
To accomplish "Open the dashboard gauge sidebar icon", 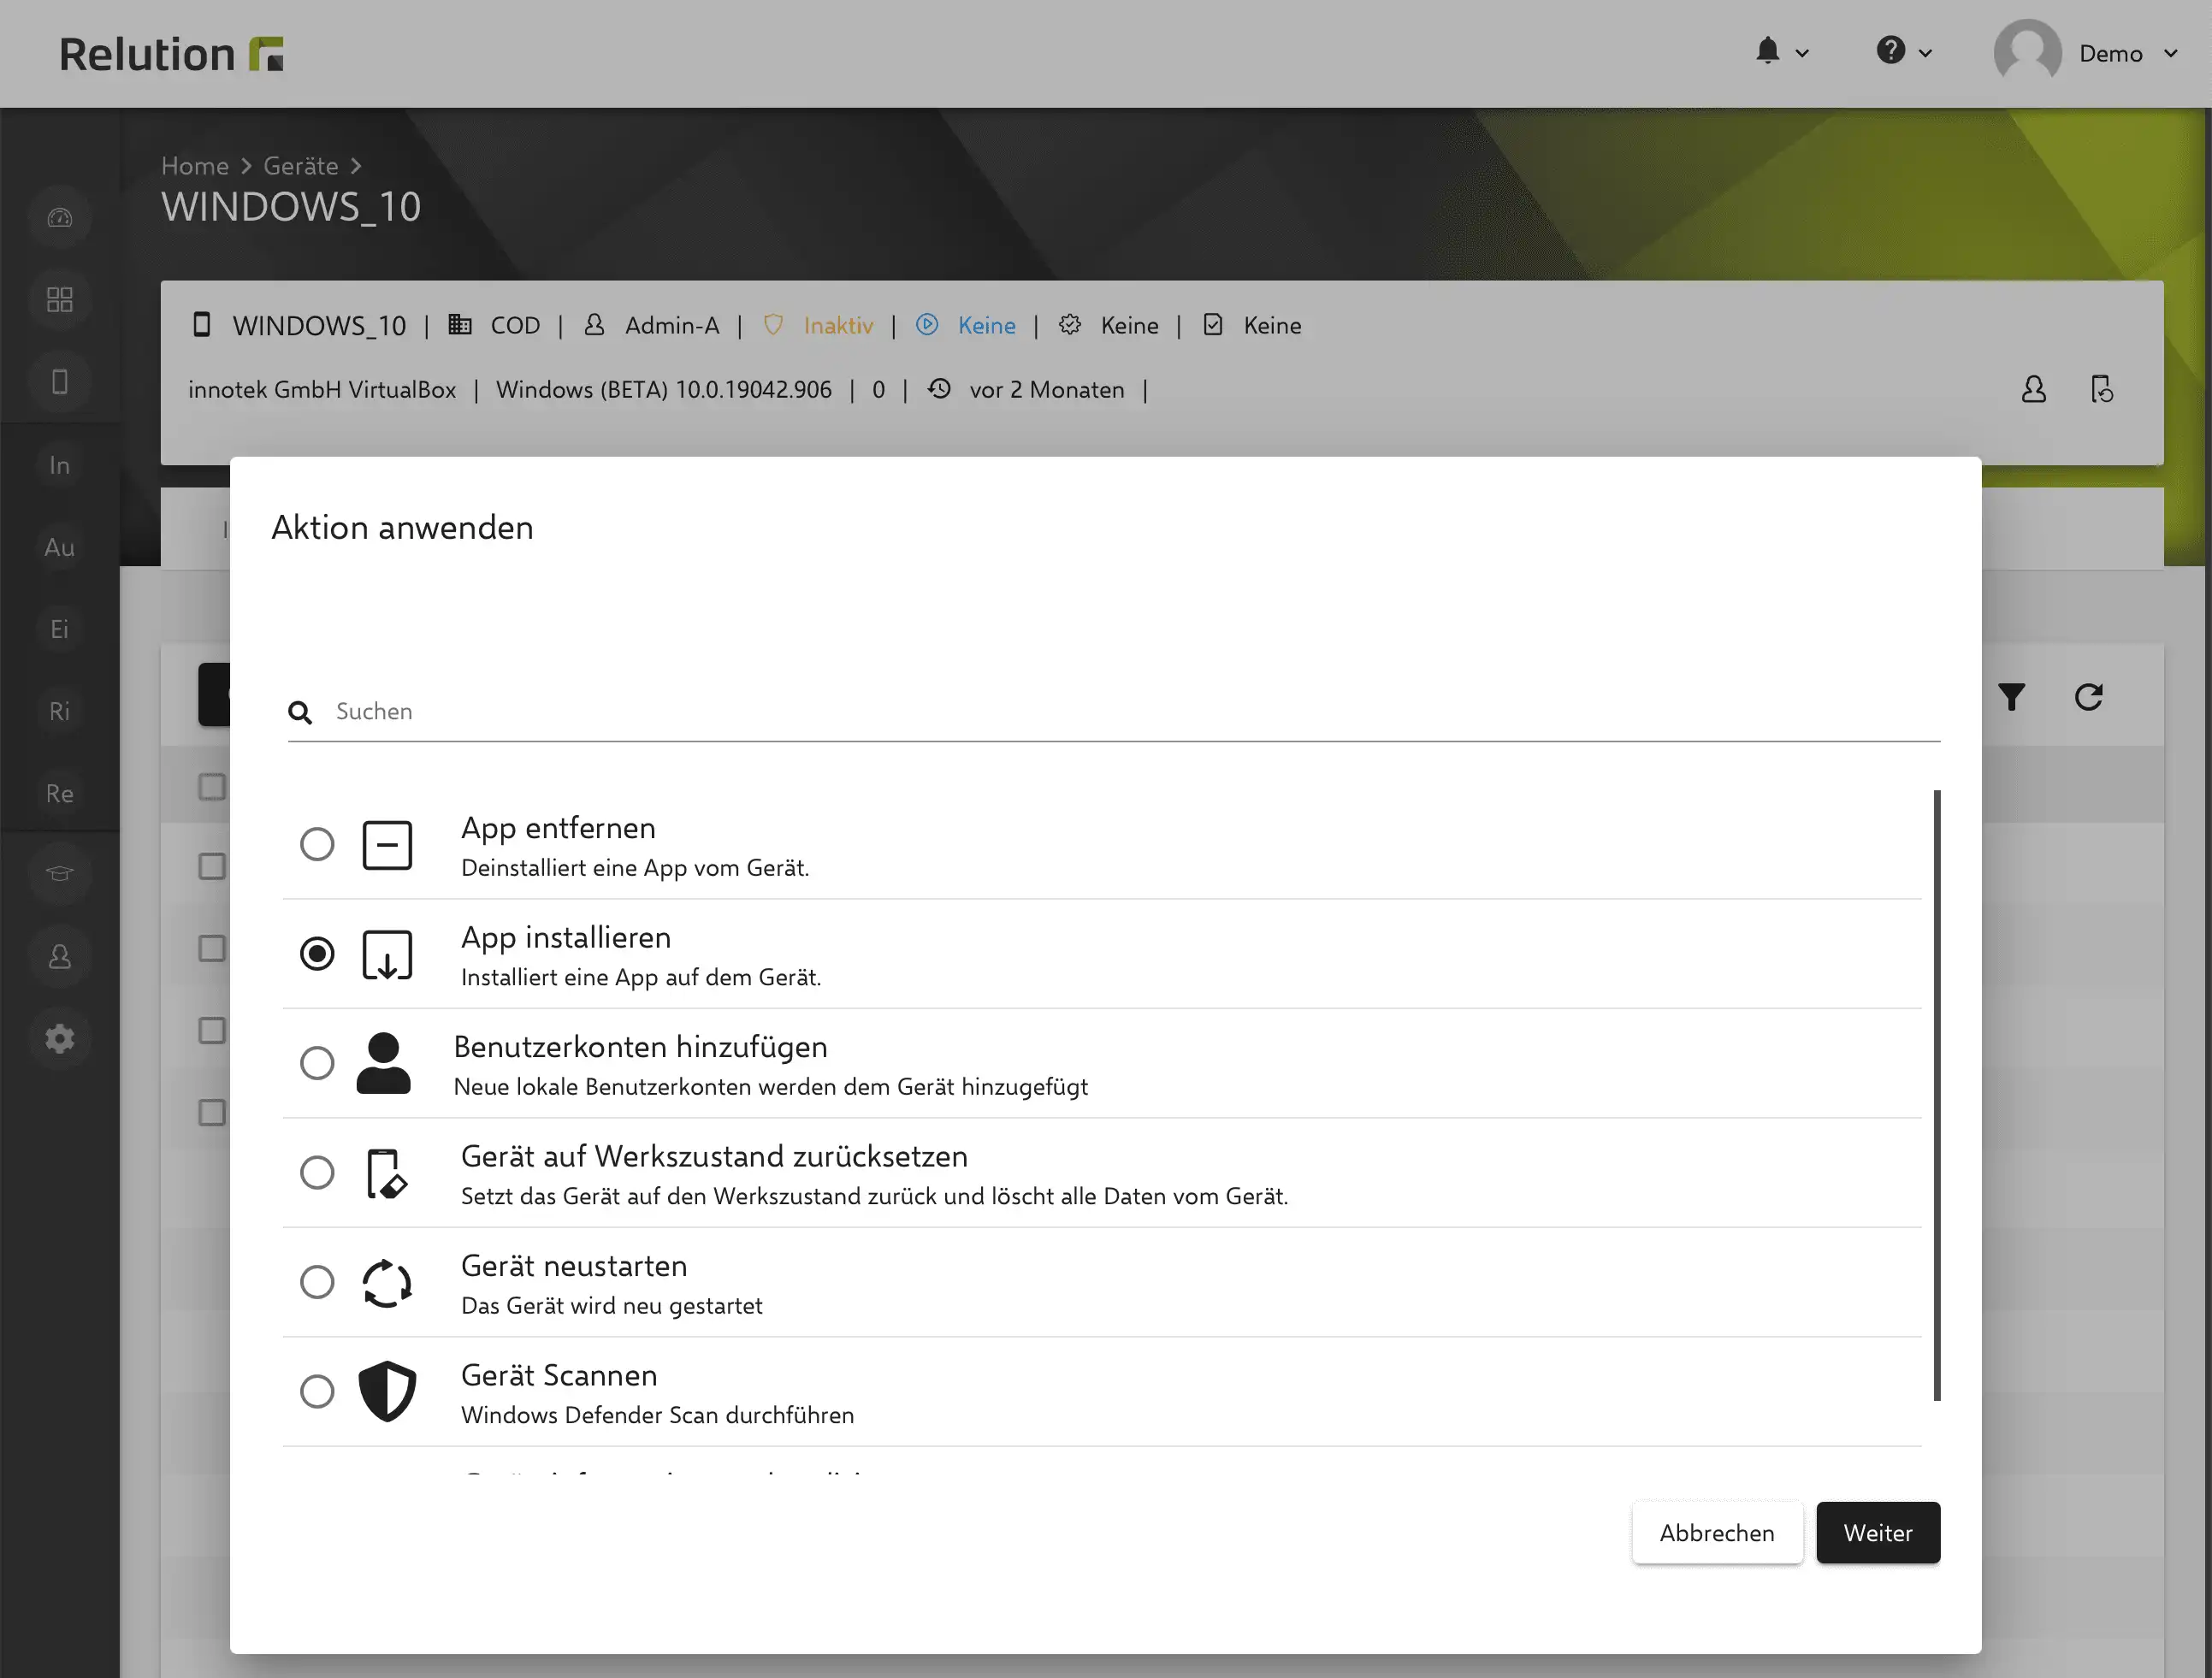I will [x=60, y=218].
